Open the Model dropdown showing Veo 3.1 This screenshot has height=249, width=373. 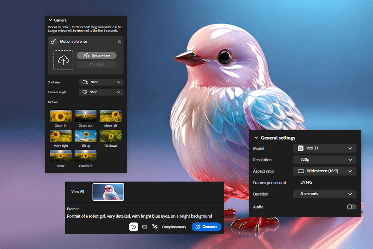[x=325, y=148]
